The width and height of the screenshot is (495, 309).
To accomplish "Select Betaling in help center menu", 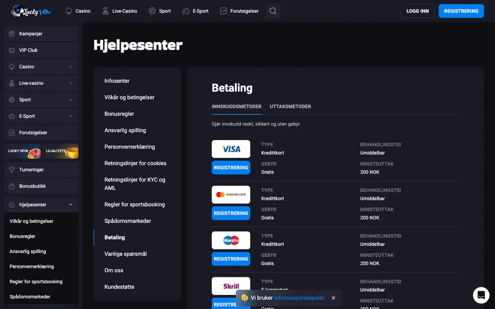I will pos(115,237).
